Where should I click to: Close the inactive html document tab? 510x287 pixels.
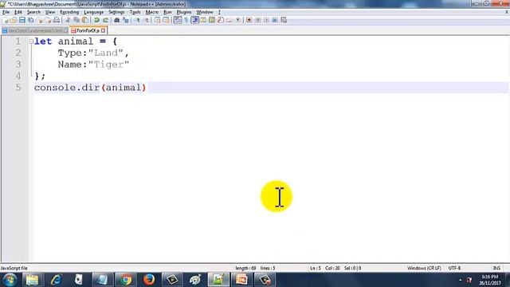point(66,30)
